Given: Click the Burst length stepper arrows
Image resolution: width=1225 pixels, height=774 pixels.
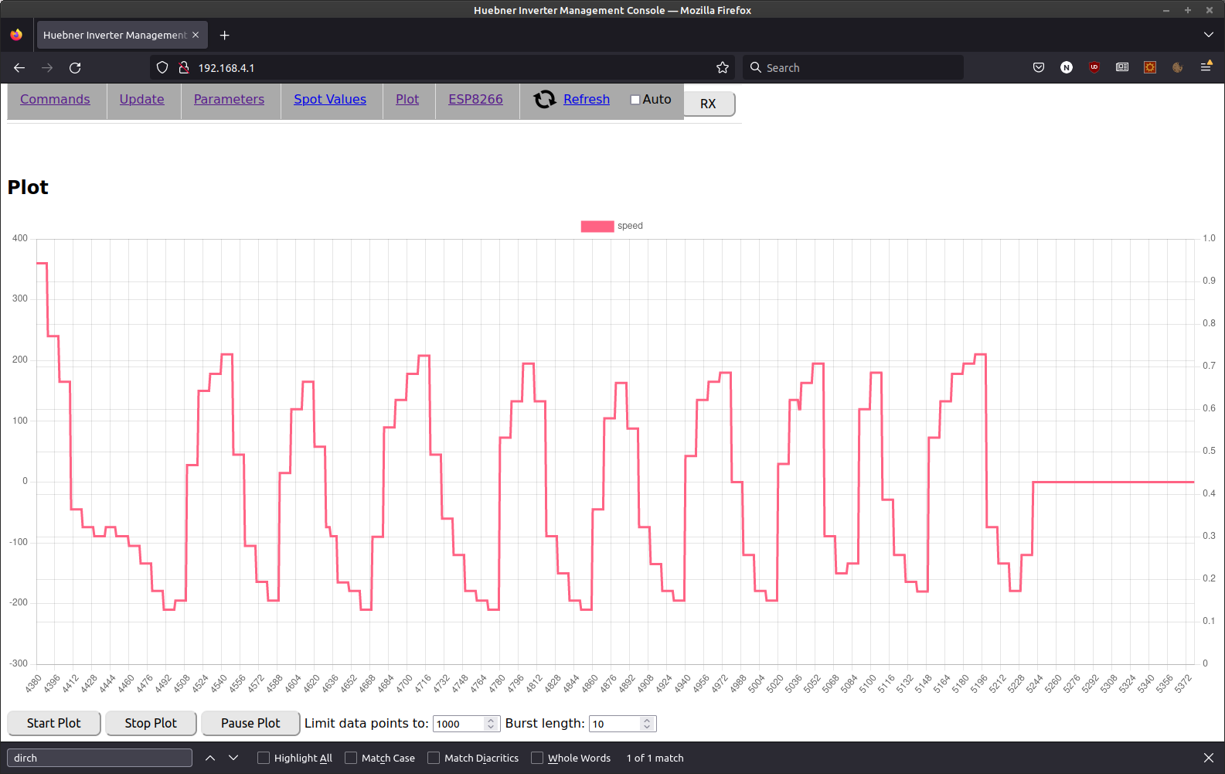Looking at the screenshot, I should coord(647,724).
